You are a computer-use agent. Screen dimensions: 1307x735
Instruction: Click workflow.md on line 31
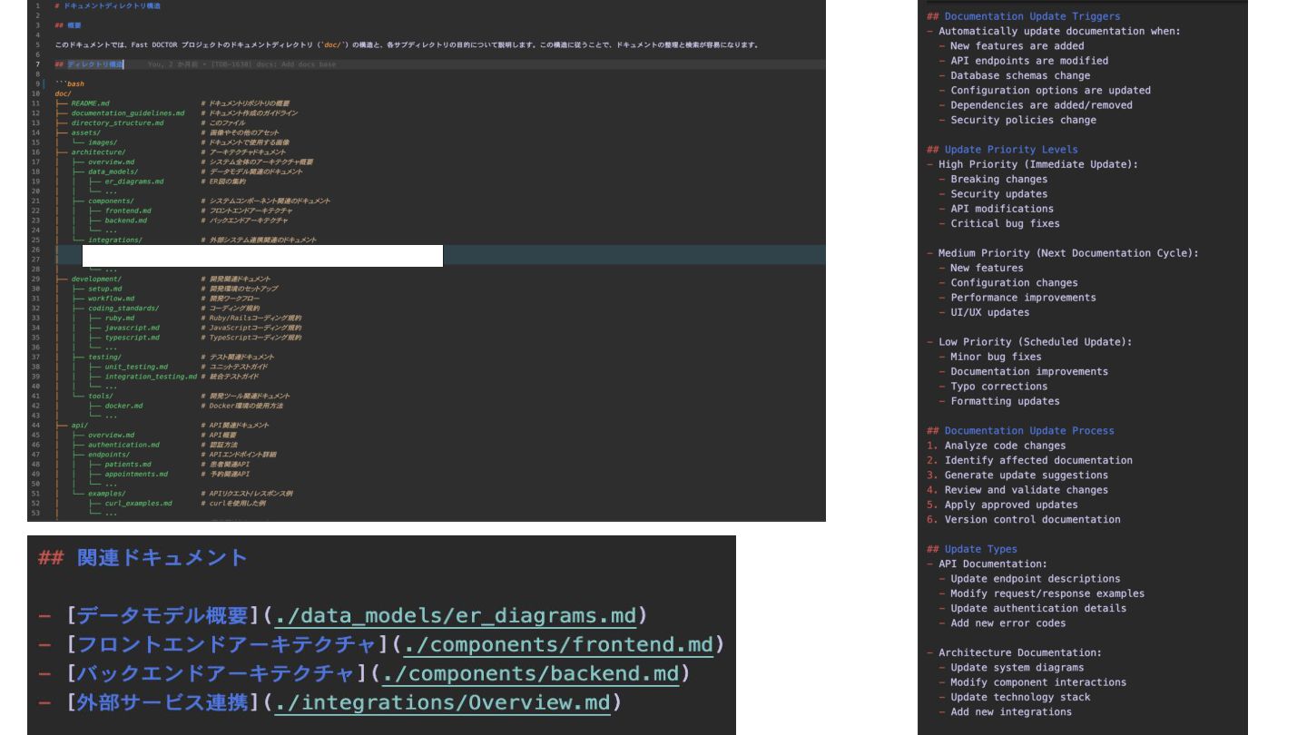click(111, 299)
